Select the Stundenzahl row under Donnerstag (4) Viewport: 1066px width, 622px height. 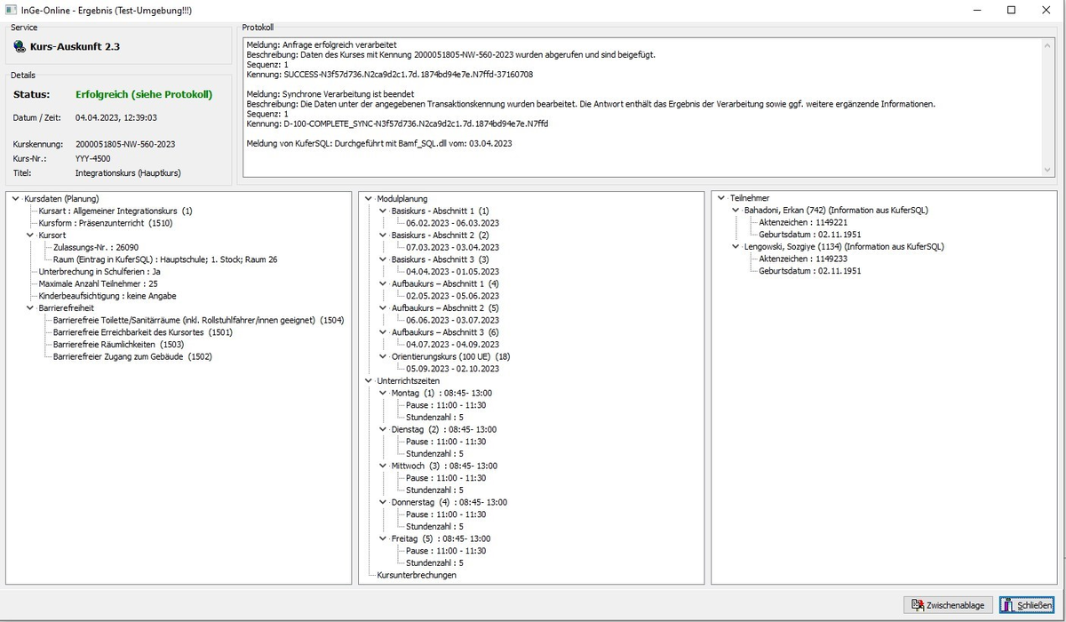coord(434,527)
